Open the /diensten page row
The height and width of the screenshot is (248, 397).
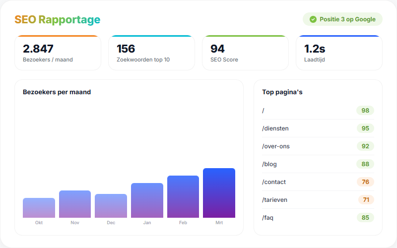tap(318, 128)
